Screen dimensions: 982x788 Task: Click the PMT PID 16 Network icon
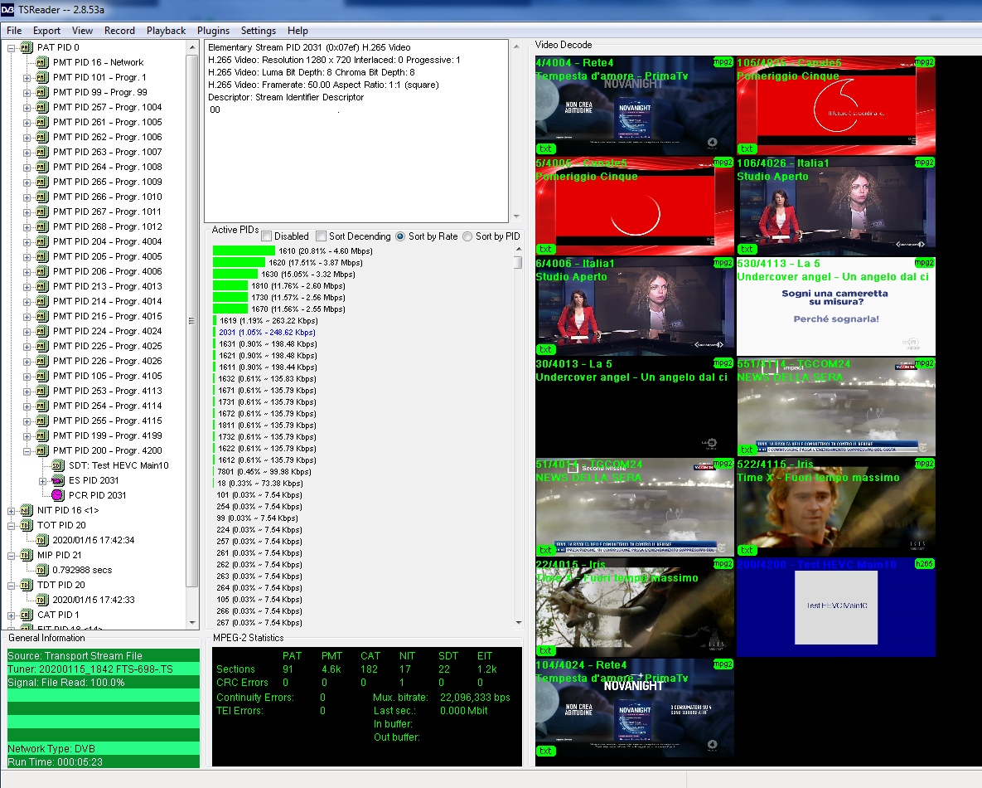click(x=42, y=63)
